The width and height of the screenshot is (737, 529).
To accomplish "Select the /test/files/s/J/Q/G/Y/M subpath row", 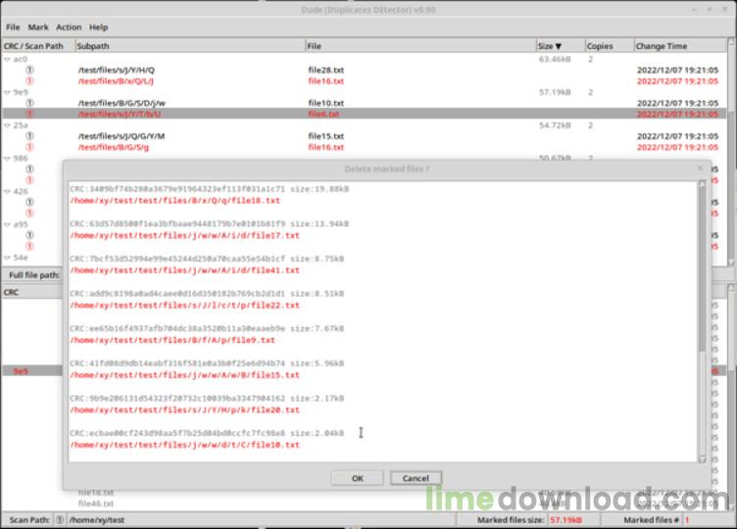I will coord(122,136).
